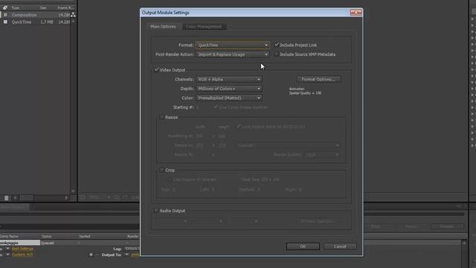Open the Output Module dropdown arrow in render queue
The height and width of the screenshot is (268, 476).
pyautogui.click(x=7, y=255)
